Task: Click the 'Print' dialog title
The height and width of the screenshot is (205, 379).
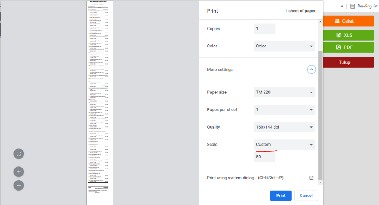Action: pyautogui.click(x=212, y=11)
